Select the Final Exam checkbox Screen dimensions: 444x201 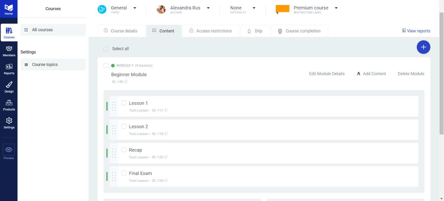124,173
